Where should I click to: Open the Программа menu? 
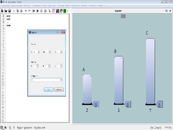[x=5, y=5]
